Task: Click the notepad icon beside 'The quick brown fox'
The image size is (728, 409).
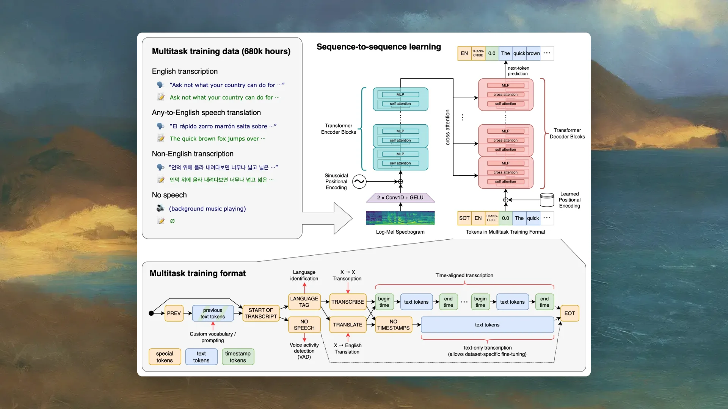Action: 161,139
